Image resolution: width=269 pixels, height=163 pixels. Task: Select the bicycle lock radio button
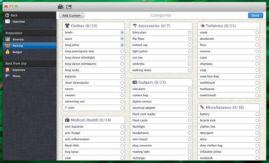pos(257,120)
